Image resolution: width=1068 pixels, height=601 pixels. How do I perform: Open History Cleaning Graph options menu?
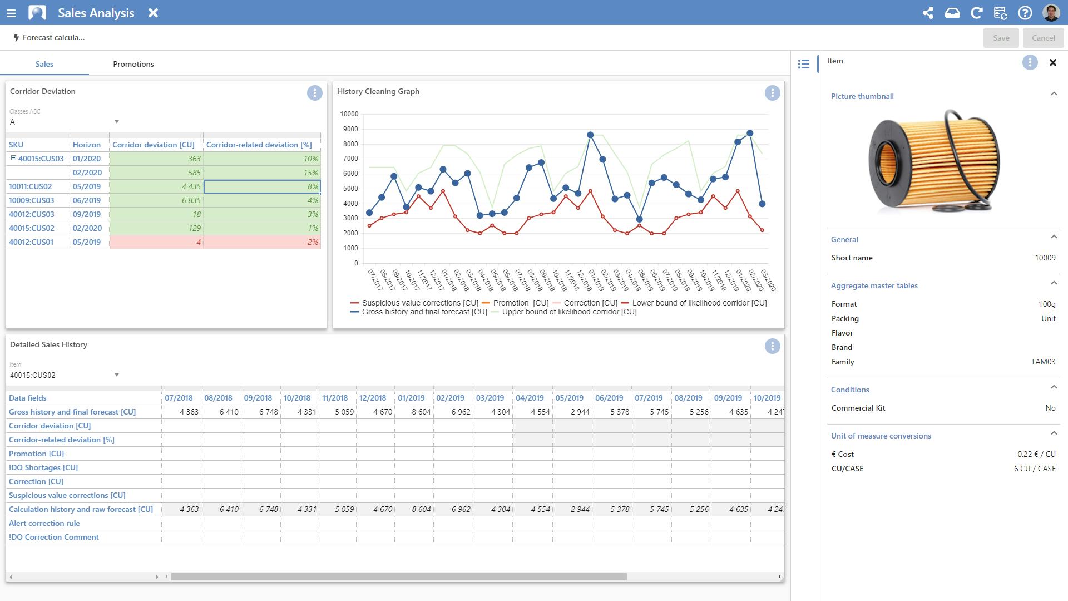click(772, 93)
